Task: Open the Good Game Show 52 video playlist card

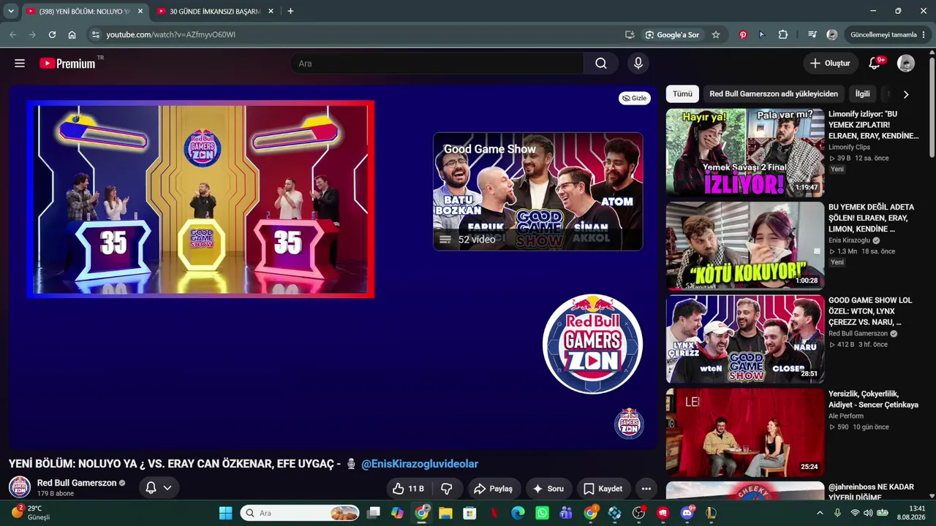Action: click(538, 191)
